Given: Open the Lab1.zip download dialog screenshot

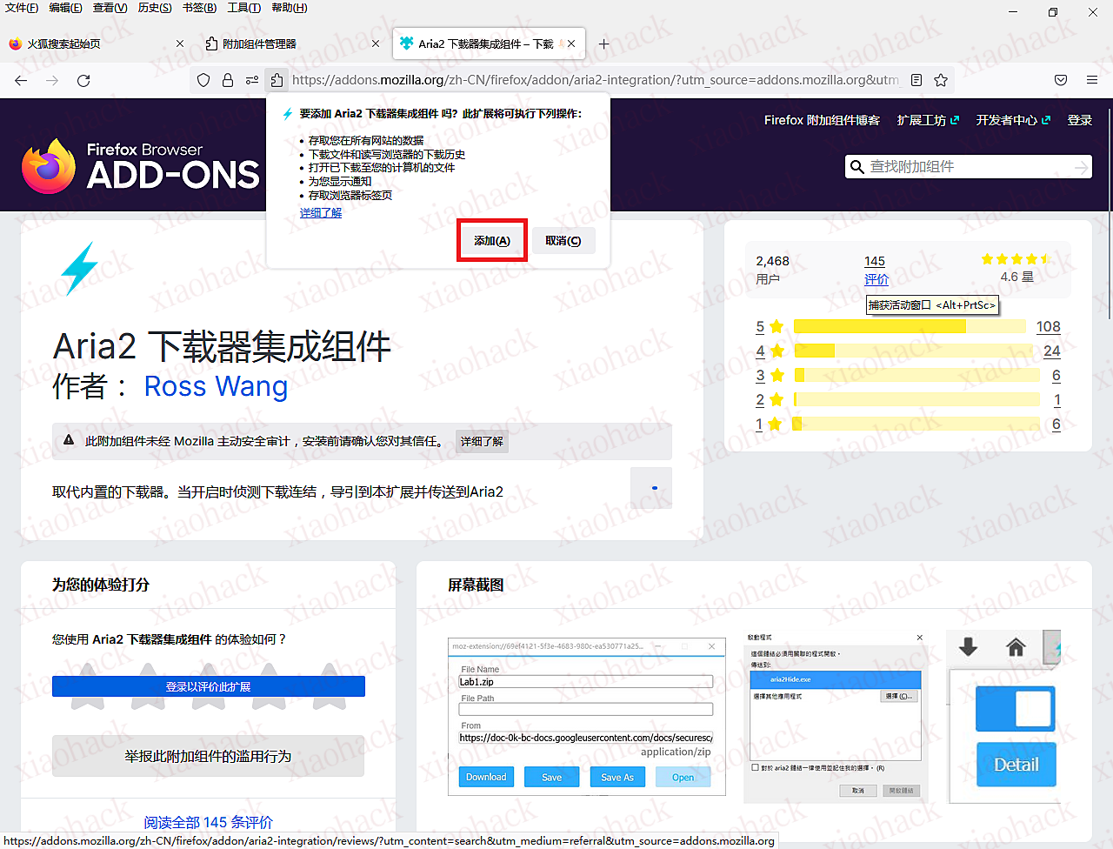Looking at the screenshot, I should point(587,717).
